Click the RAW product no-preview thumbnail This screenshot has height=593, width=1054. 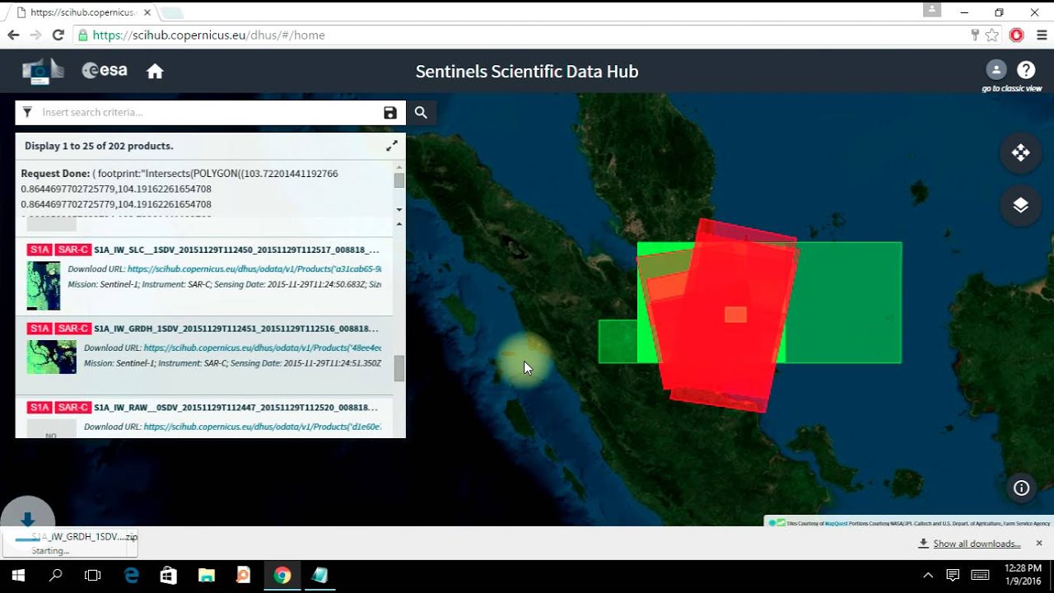click(x=52, y=428)
